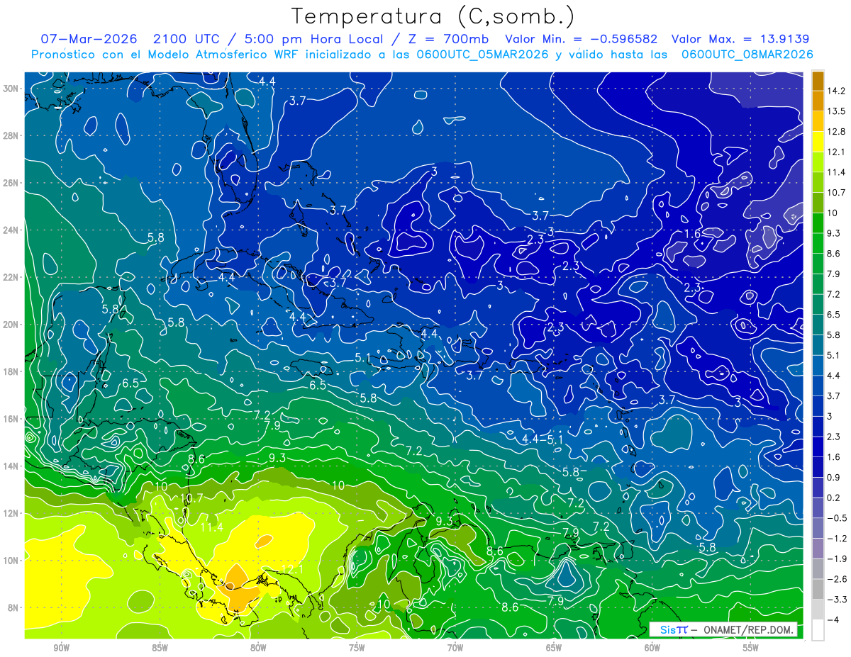Click the '24N' latitude axis label
This screenshot has height=657, width=851.
click(11, 230)
